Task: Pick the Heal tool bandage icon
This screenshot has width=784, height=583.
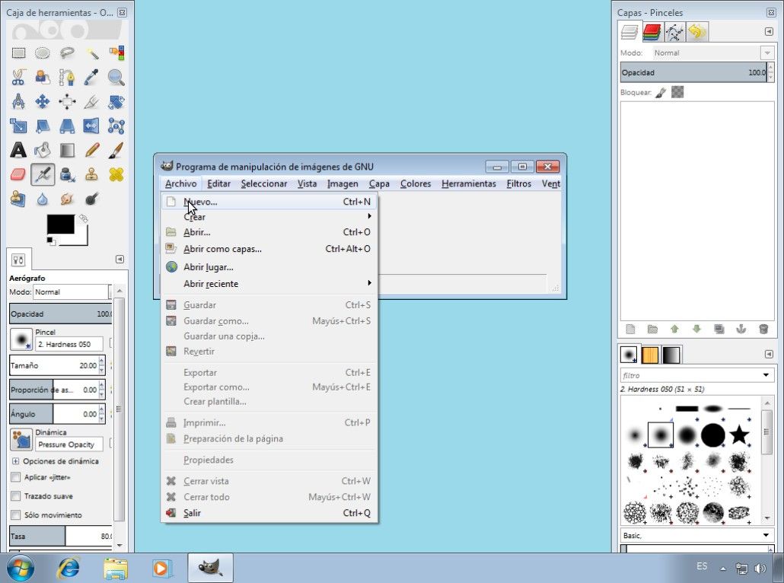Action: [x=116, y=174]
